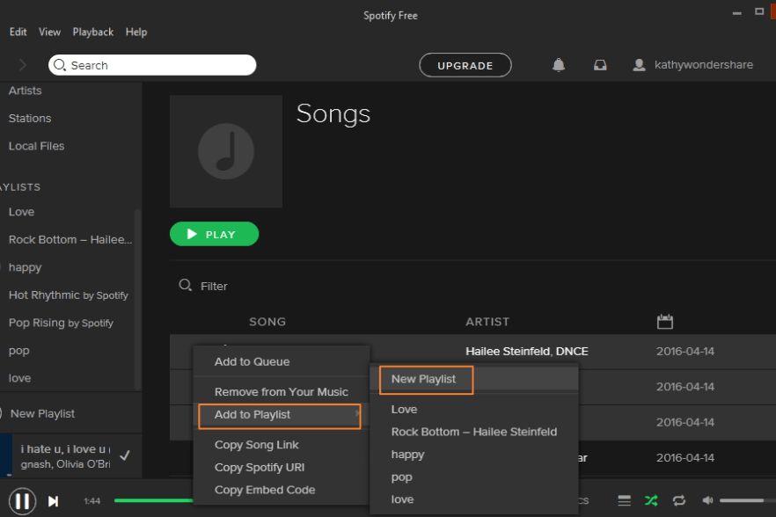The width and height of the screenshot is (776, 517).
Task: Open Pop Rising by Spotify playlist
Action: click(61, 323)
